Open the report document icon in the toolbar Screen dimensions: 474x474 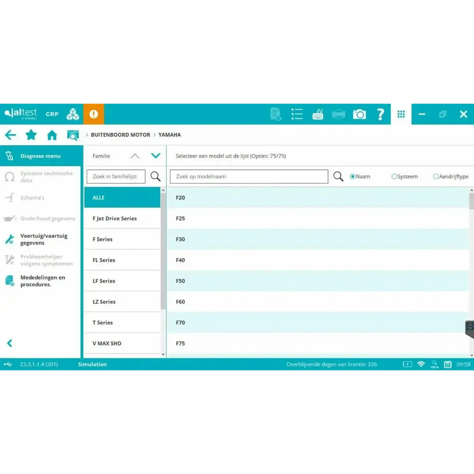[x=276, y=114]
